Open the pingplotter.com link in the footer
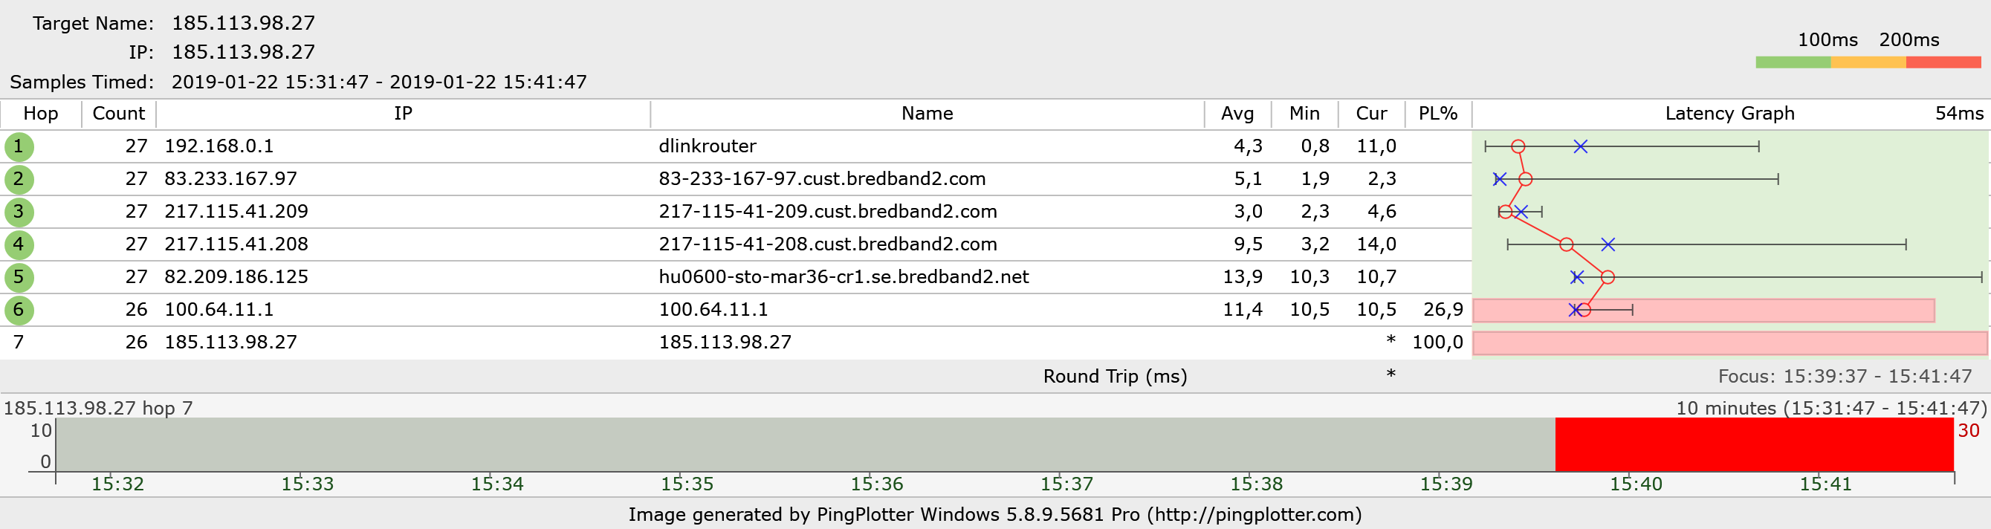The width and height of the screenshot is (1991, 529). click(x=1254, y=514)
